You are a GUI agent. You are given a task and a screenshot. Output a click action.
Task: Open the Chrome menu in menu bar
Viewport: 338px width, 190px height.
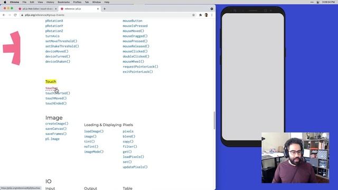click(x=14, y=2)
